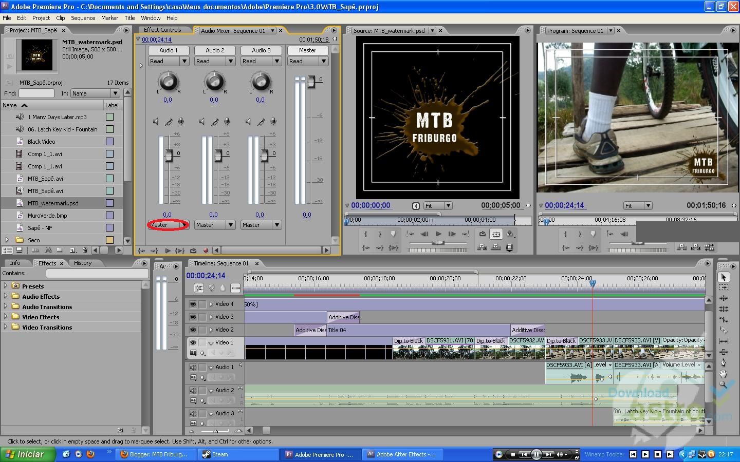Expand the Video Transitions folder

pyautogui.click(x=6, y=327)
